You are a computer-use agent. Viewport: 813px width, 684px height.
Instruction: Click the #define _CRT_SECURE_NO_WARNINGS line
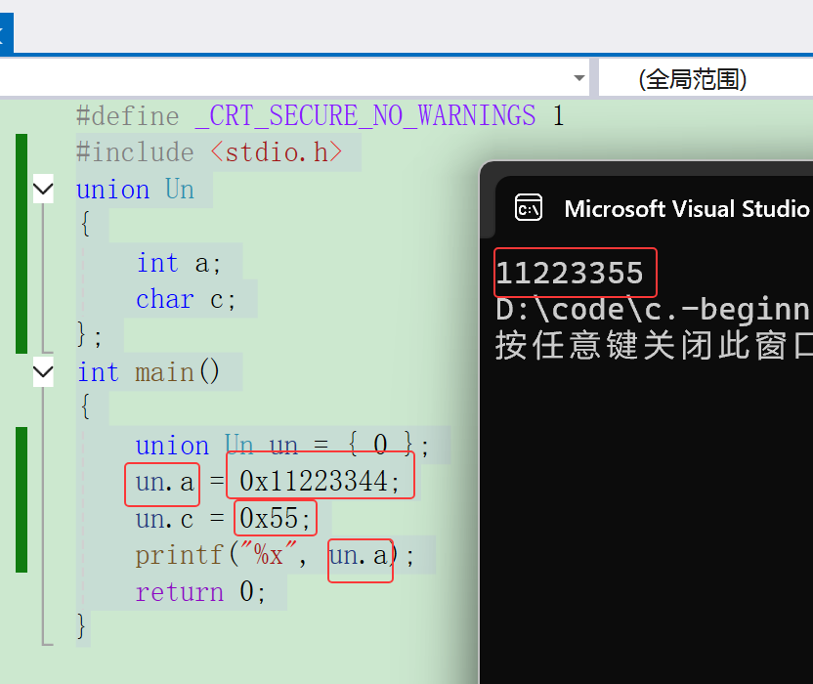coord(320,115)
